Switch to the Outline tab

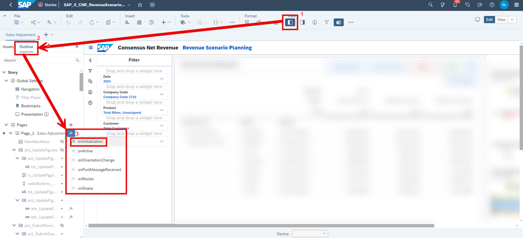[x=26, y=47]
